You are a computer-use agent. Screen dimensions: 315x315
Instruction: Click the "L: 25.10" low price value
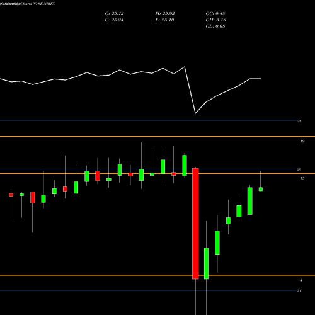pos(164,20)
